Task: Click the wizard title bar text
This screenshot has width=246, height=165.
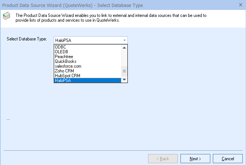Action: point(73,6)
